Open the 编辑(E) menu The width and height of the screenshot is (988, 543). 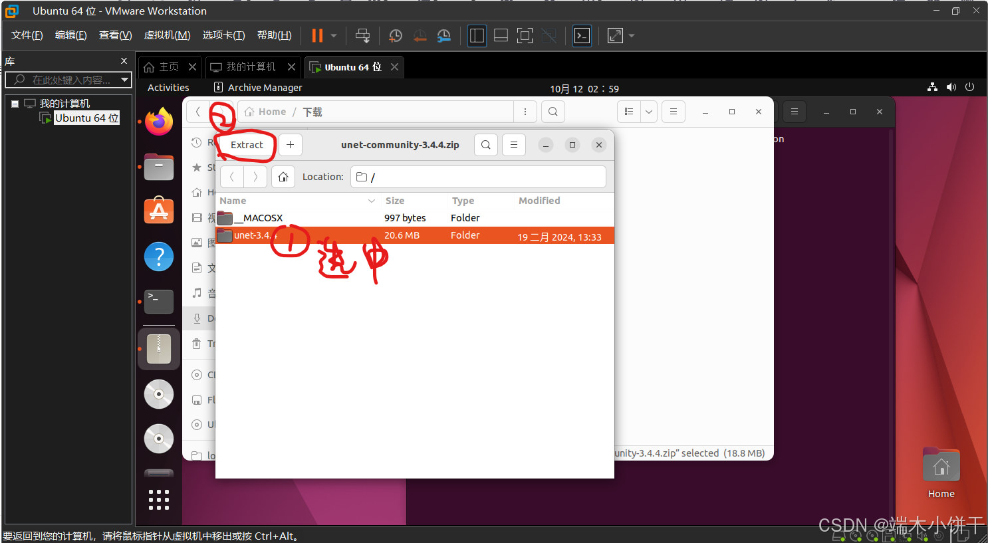(71, 35)
